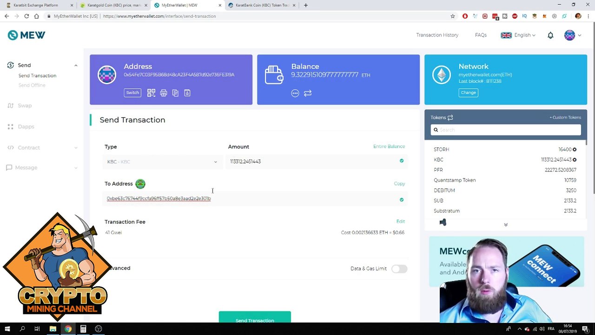This screenshot has width=595, height=335.
Task: Open the English language dropdown
Action: (518, 35)
